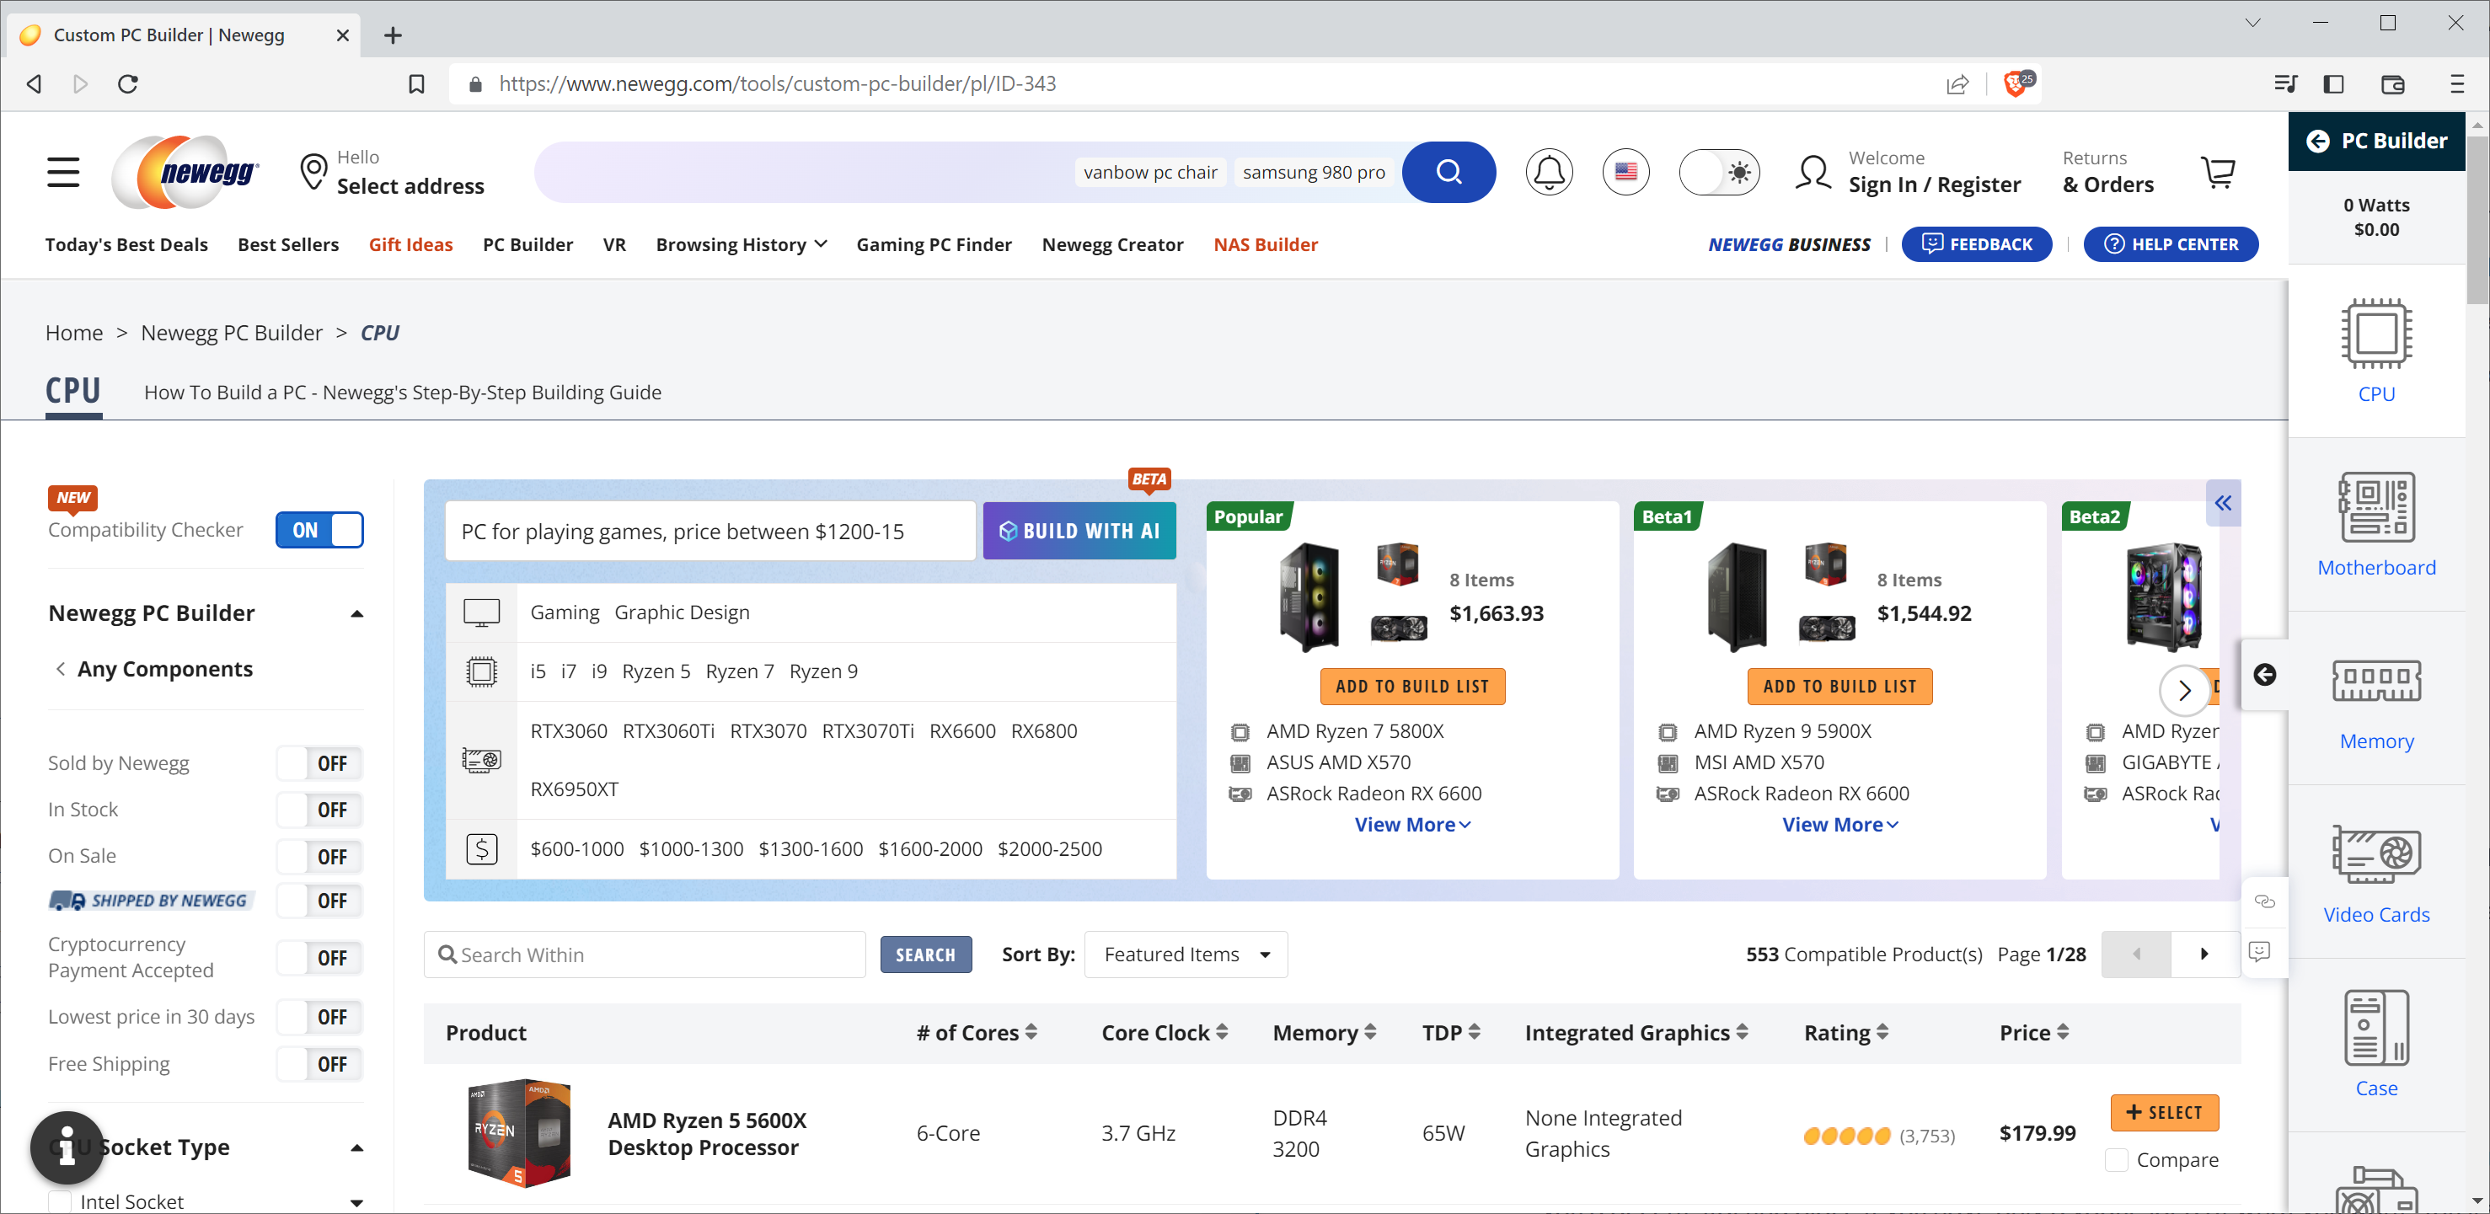
Task: Toggle the Compatibility Checker ON switch
Action: (319, 530)
